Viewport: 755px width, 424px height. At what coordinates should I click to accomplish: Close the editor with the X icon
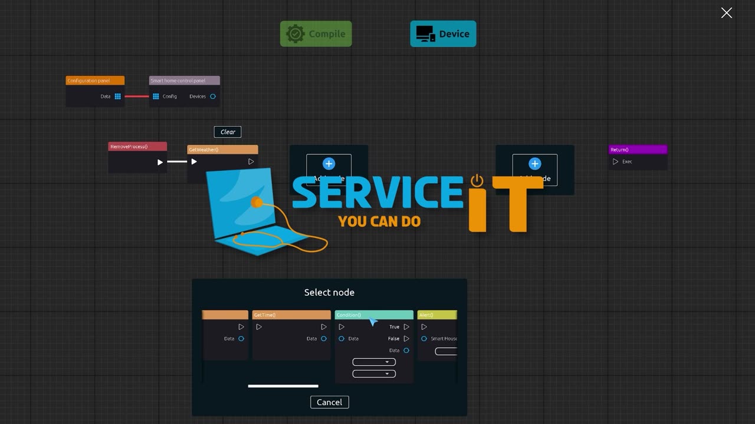pyautogui.click(x=726, y=13)
